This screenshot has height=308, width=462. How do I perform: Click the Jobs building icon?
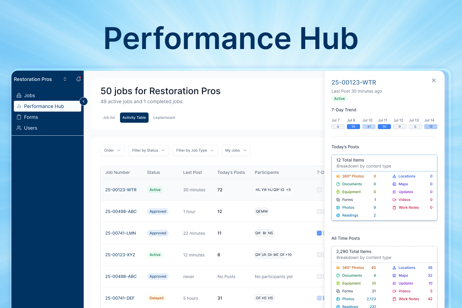pyautogui.click(x=19, y=95)
